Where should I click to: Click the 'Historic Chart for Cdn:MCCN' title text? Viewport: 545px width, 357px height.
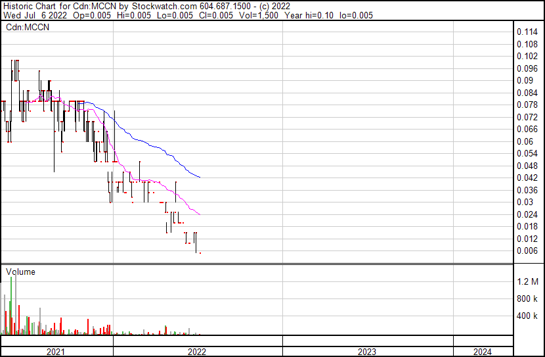coord(60,7)
